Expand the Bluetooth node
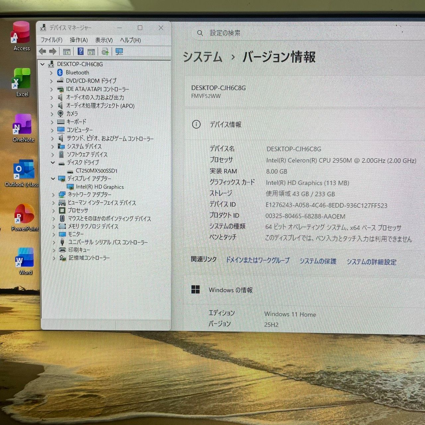This screenshot has height=425, width=425. (51, 72)
